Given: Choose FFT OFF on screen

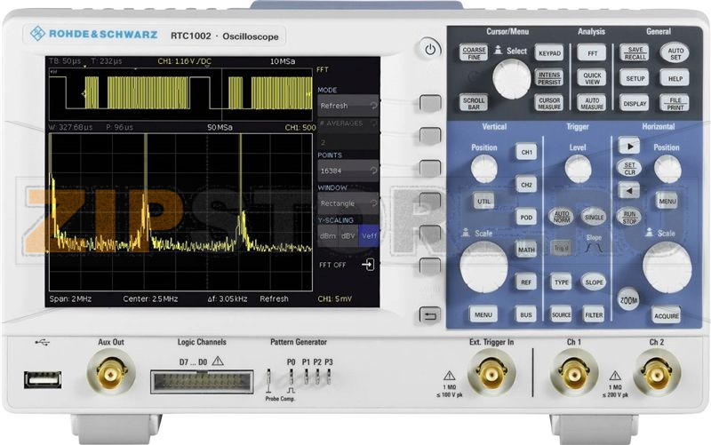Looking at the screenshot, I should tap(348, 265).
